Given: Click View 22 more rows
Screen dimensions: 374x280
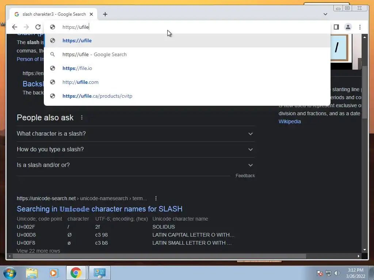Looking at the screenshot, I should pos(38,251).
